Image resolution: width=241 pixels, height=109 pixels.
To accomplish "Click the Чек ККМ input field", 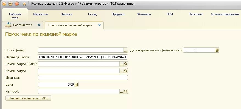I will pos(79,91).
